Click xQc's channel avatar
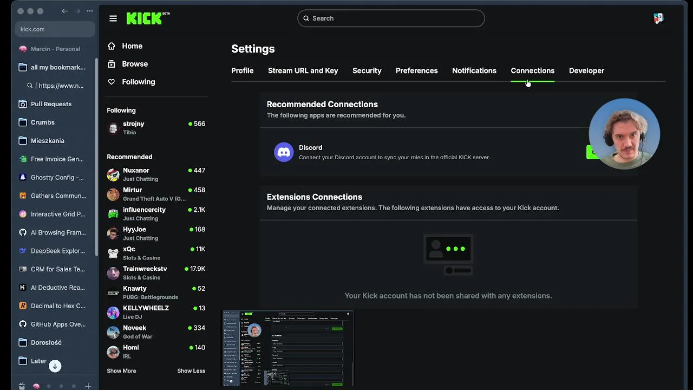 point(113,253)
